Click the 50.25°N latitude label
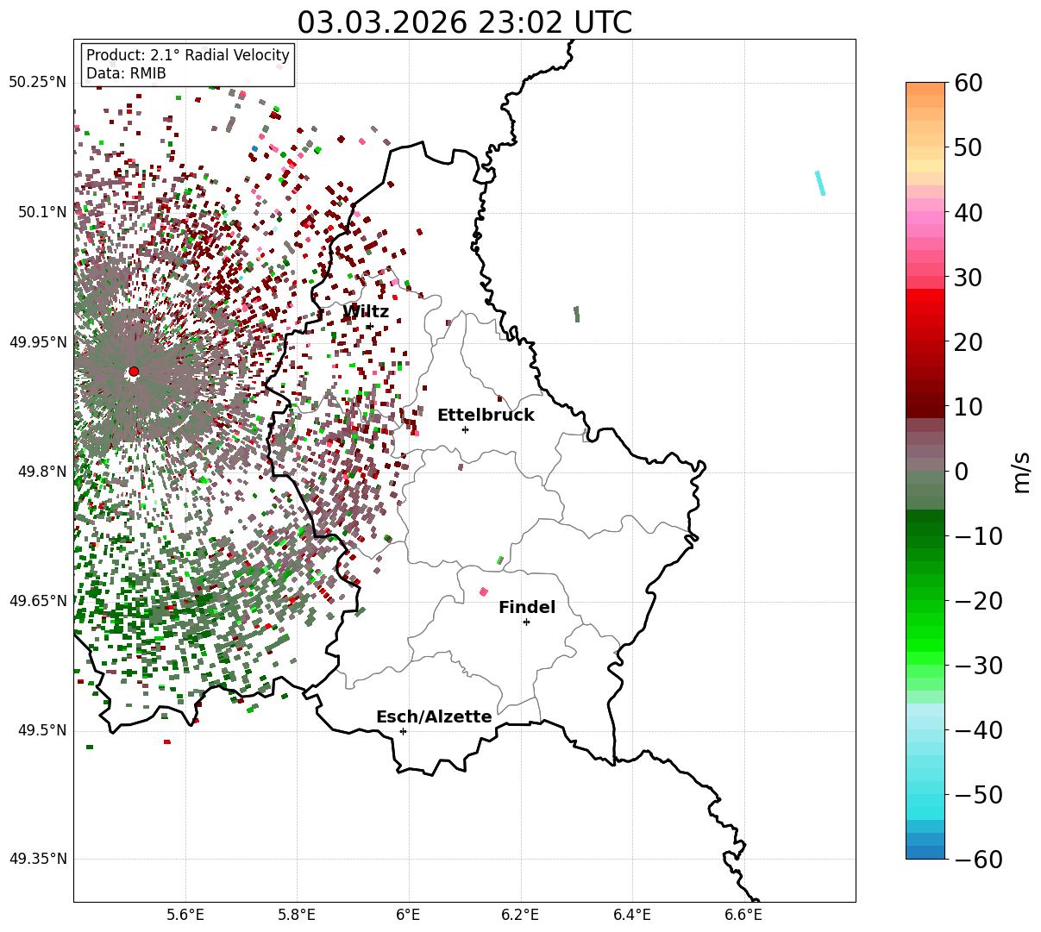The width and height of the screenshot is (1041, 932). (x=37, y=83)
